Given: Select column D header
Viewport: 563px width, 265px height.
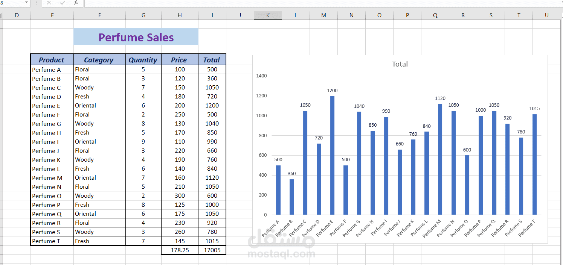Looking at the screenshot, I should point(17,15).
